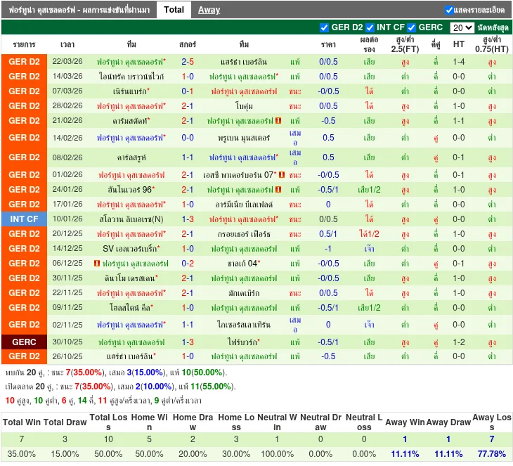Click red card icon in 06/12/25 match row
The width and height of the screenshot is (513, 466).
click(96, 264)
